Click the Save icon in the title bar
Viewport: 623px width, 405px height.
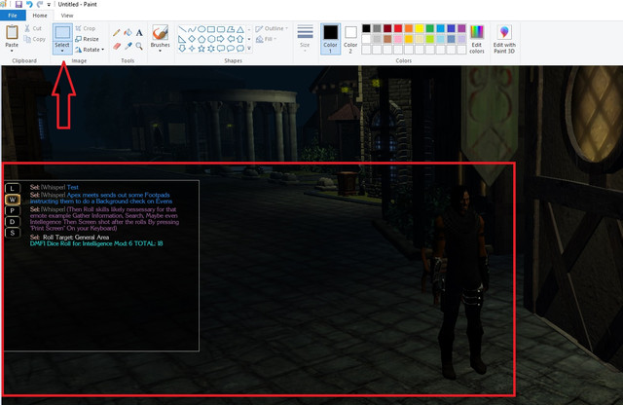(18, 4)
